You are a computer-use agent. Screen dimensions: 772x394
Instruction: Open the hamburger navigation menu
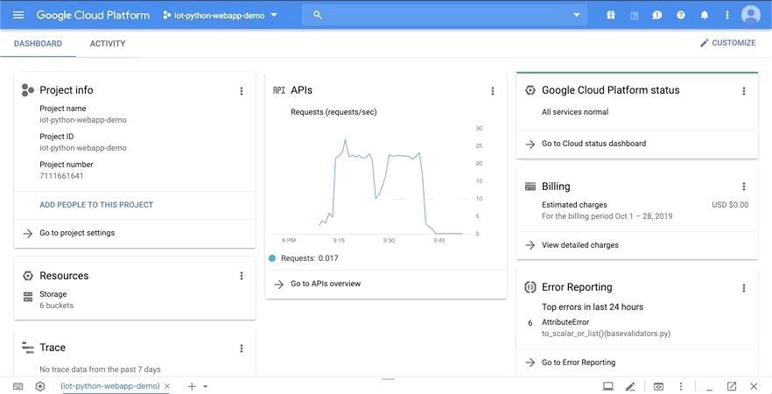[x=18, y=15]
